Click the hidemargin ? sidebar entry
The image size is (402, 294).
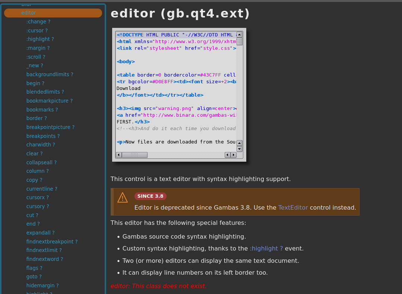coord(42,285)
